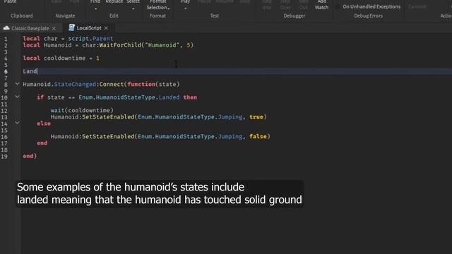
Task: Click 'end' keyword on line 17
Action: tap(42, 143)
